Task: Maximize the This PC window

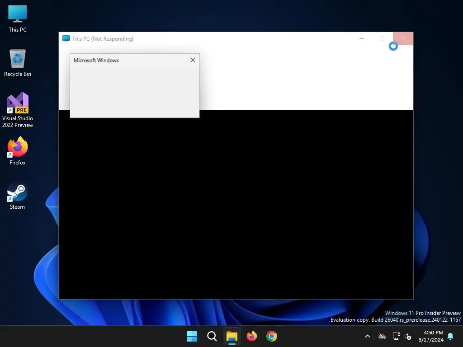Action: [382, 39]
